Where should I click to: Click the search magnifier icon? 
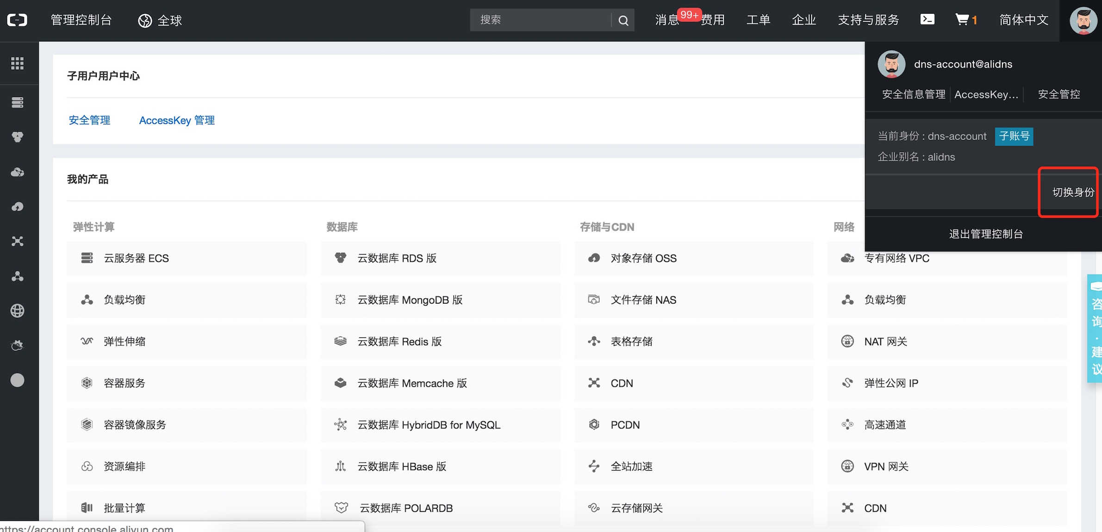tap(623, 20)
